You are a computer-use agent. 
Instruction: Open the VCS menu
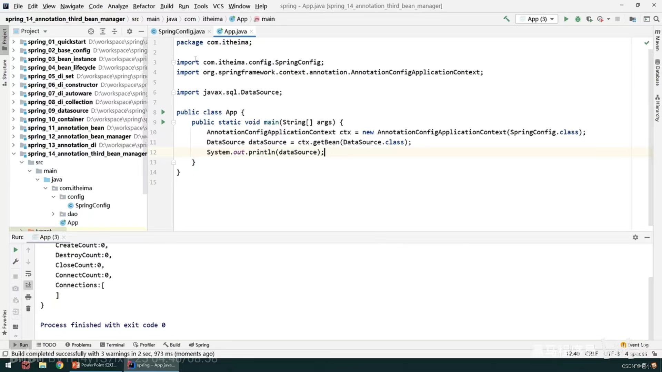(x=218, y=6)
